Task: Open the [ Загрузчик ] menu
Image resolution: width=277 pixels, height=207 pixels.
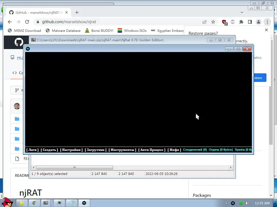Action: 95,150
